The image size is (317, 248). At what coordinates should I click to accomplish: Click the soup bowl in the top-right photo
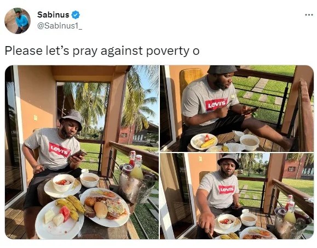coord(250,142)
